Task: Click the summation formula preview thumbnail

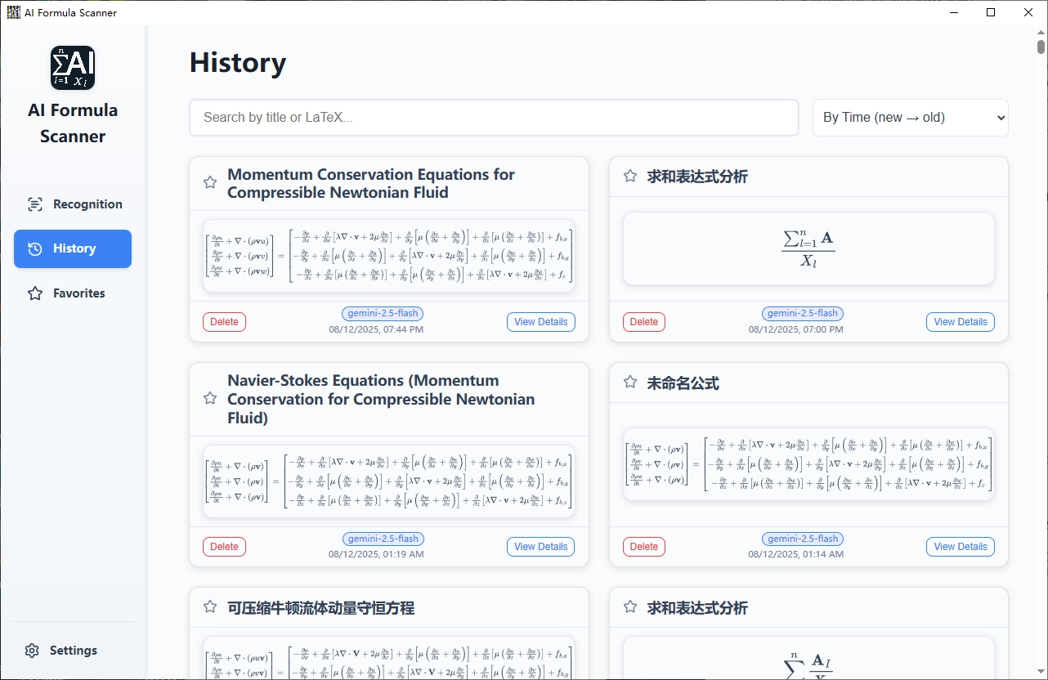Action: point(808,248)
